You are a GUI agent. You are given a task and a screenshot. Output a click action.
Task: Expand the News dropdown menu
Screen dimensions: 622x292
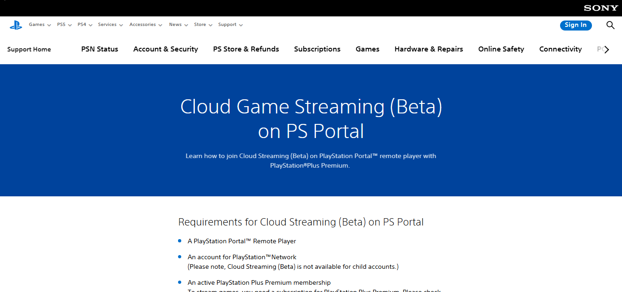pos(178,25)
